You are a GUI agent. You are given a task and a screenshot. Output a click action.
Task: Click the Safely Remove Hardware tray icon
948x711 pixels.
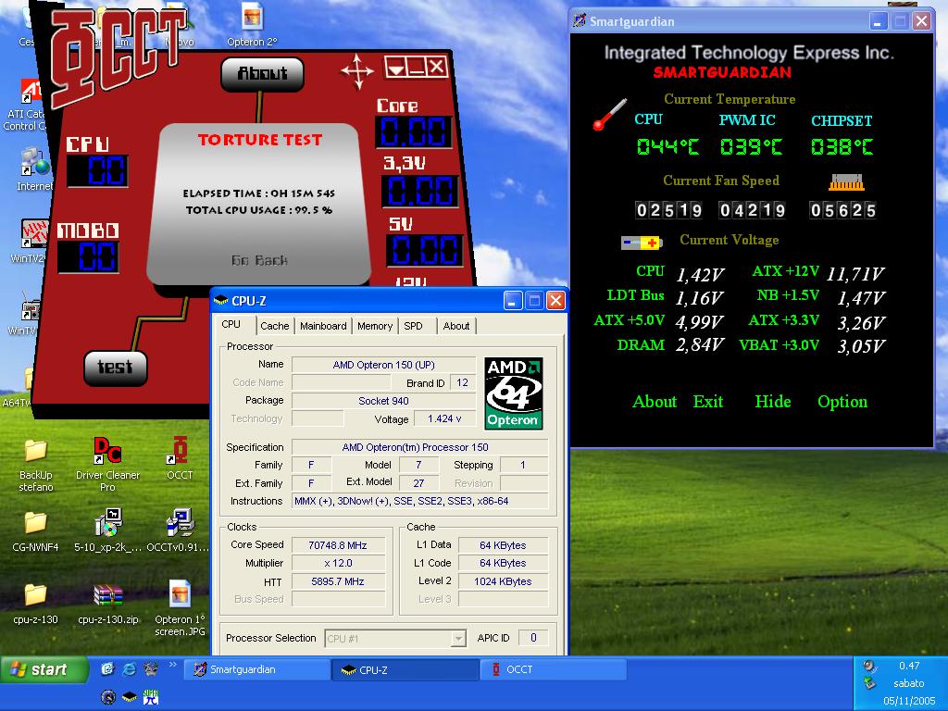pyautogui.click(x=868, y=684)
